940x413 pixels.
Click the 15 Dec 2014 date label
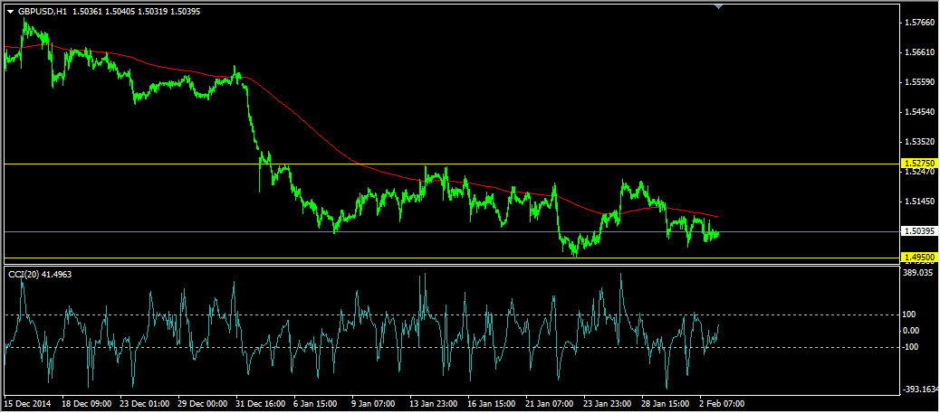coord(29,404)
